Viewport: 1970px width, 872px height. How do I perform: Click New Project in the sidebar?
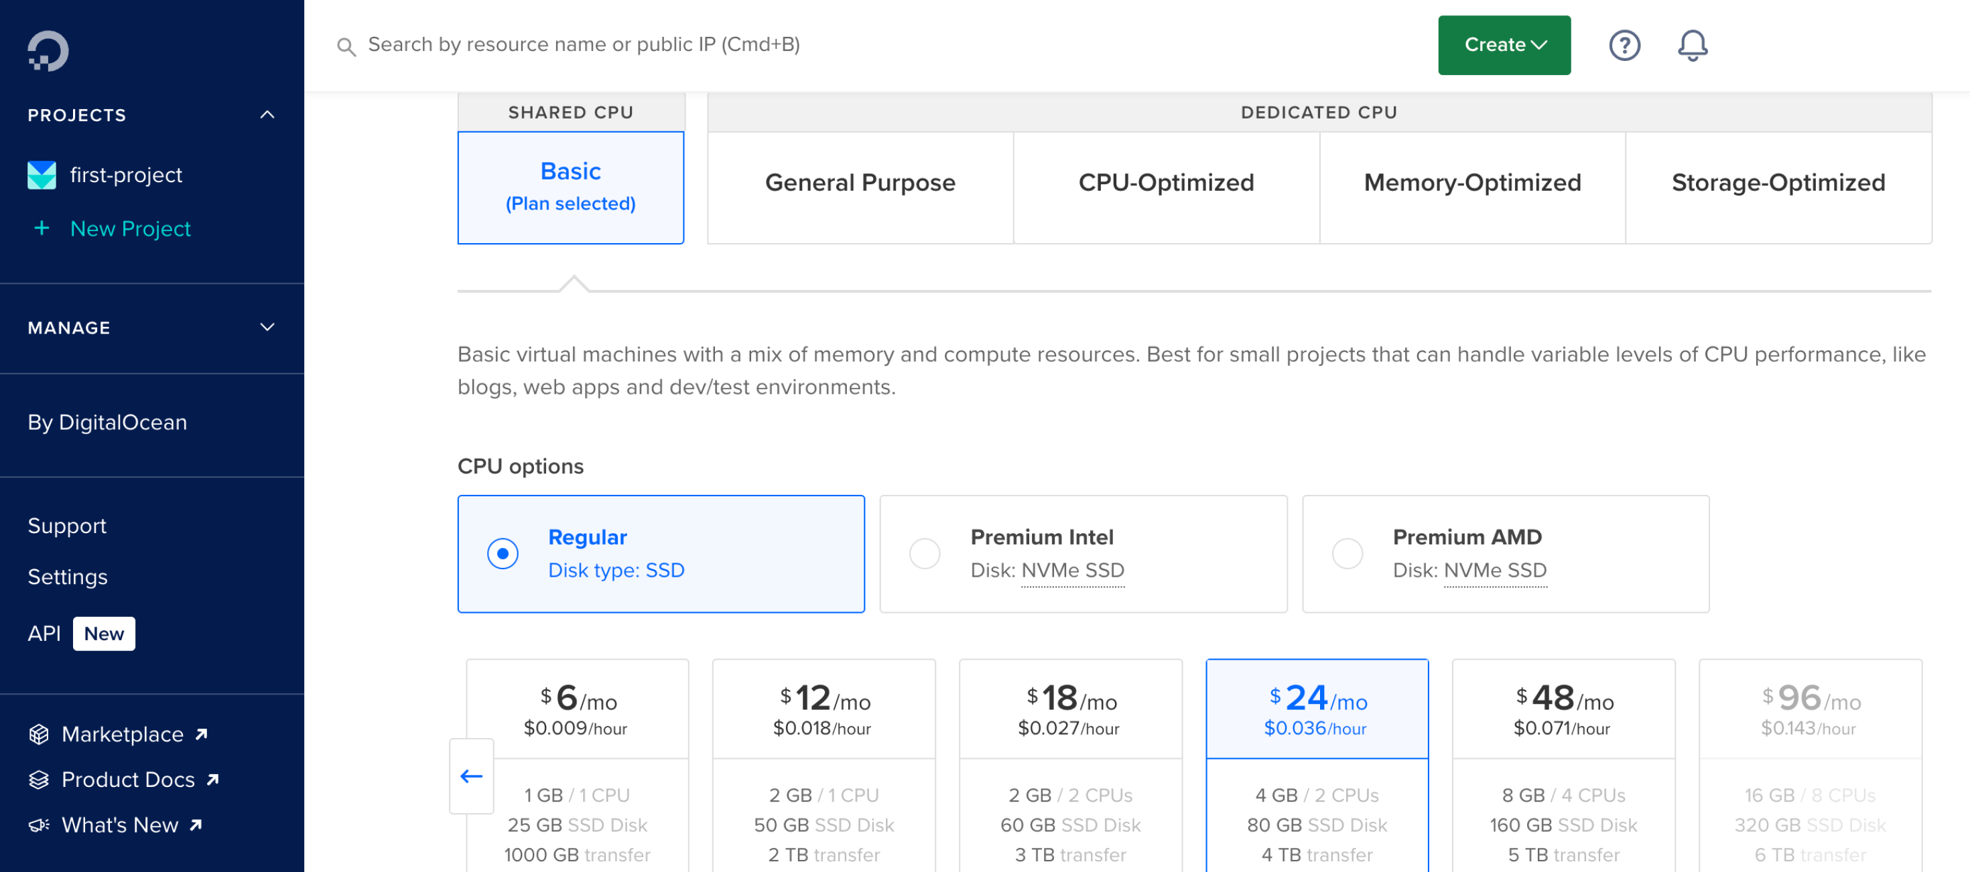[130, 228]
